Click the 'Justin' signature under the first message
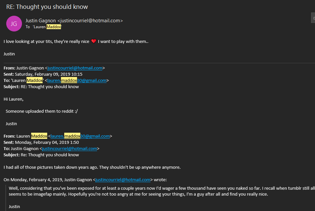Screen dimensions: 315x211 click(x=9, y=54)
